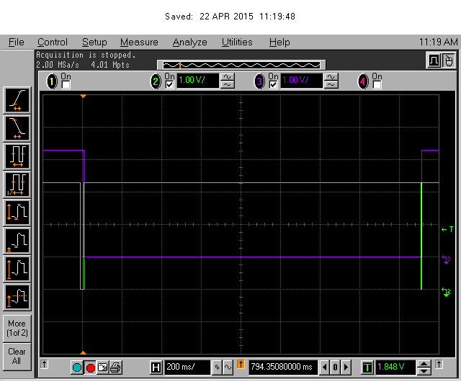The image size is (461, 392).
Task: Click the 794.35080000 ms delay field
Action: coord(283,367)
